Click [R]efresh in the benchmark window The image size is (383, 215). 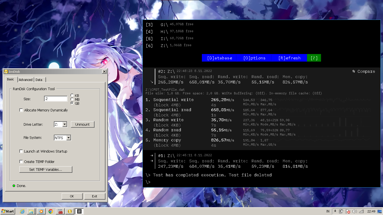pyautogui.click(x=289, y=58)
